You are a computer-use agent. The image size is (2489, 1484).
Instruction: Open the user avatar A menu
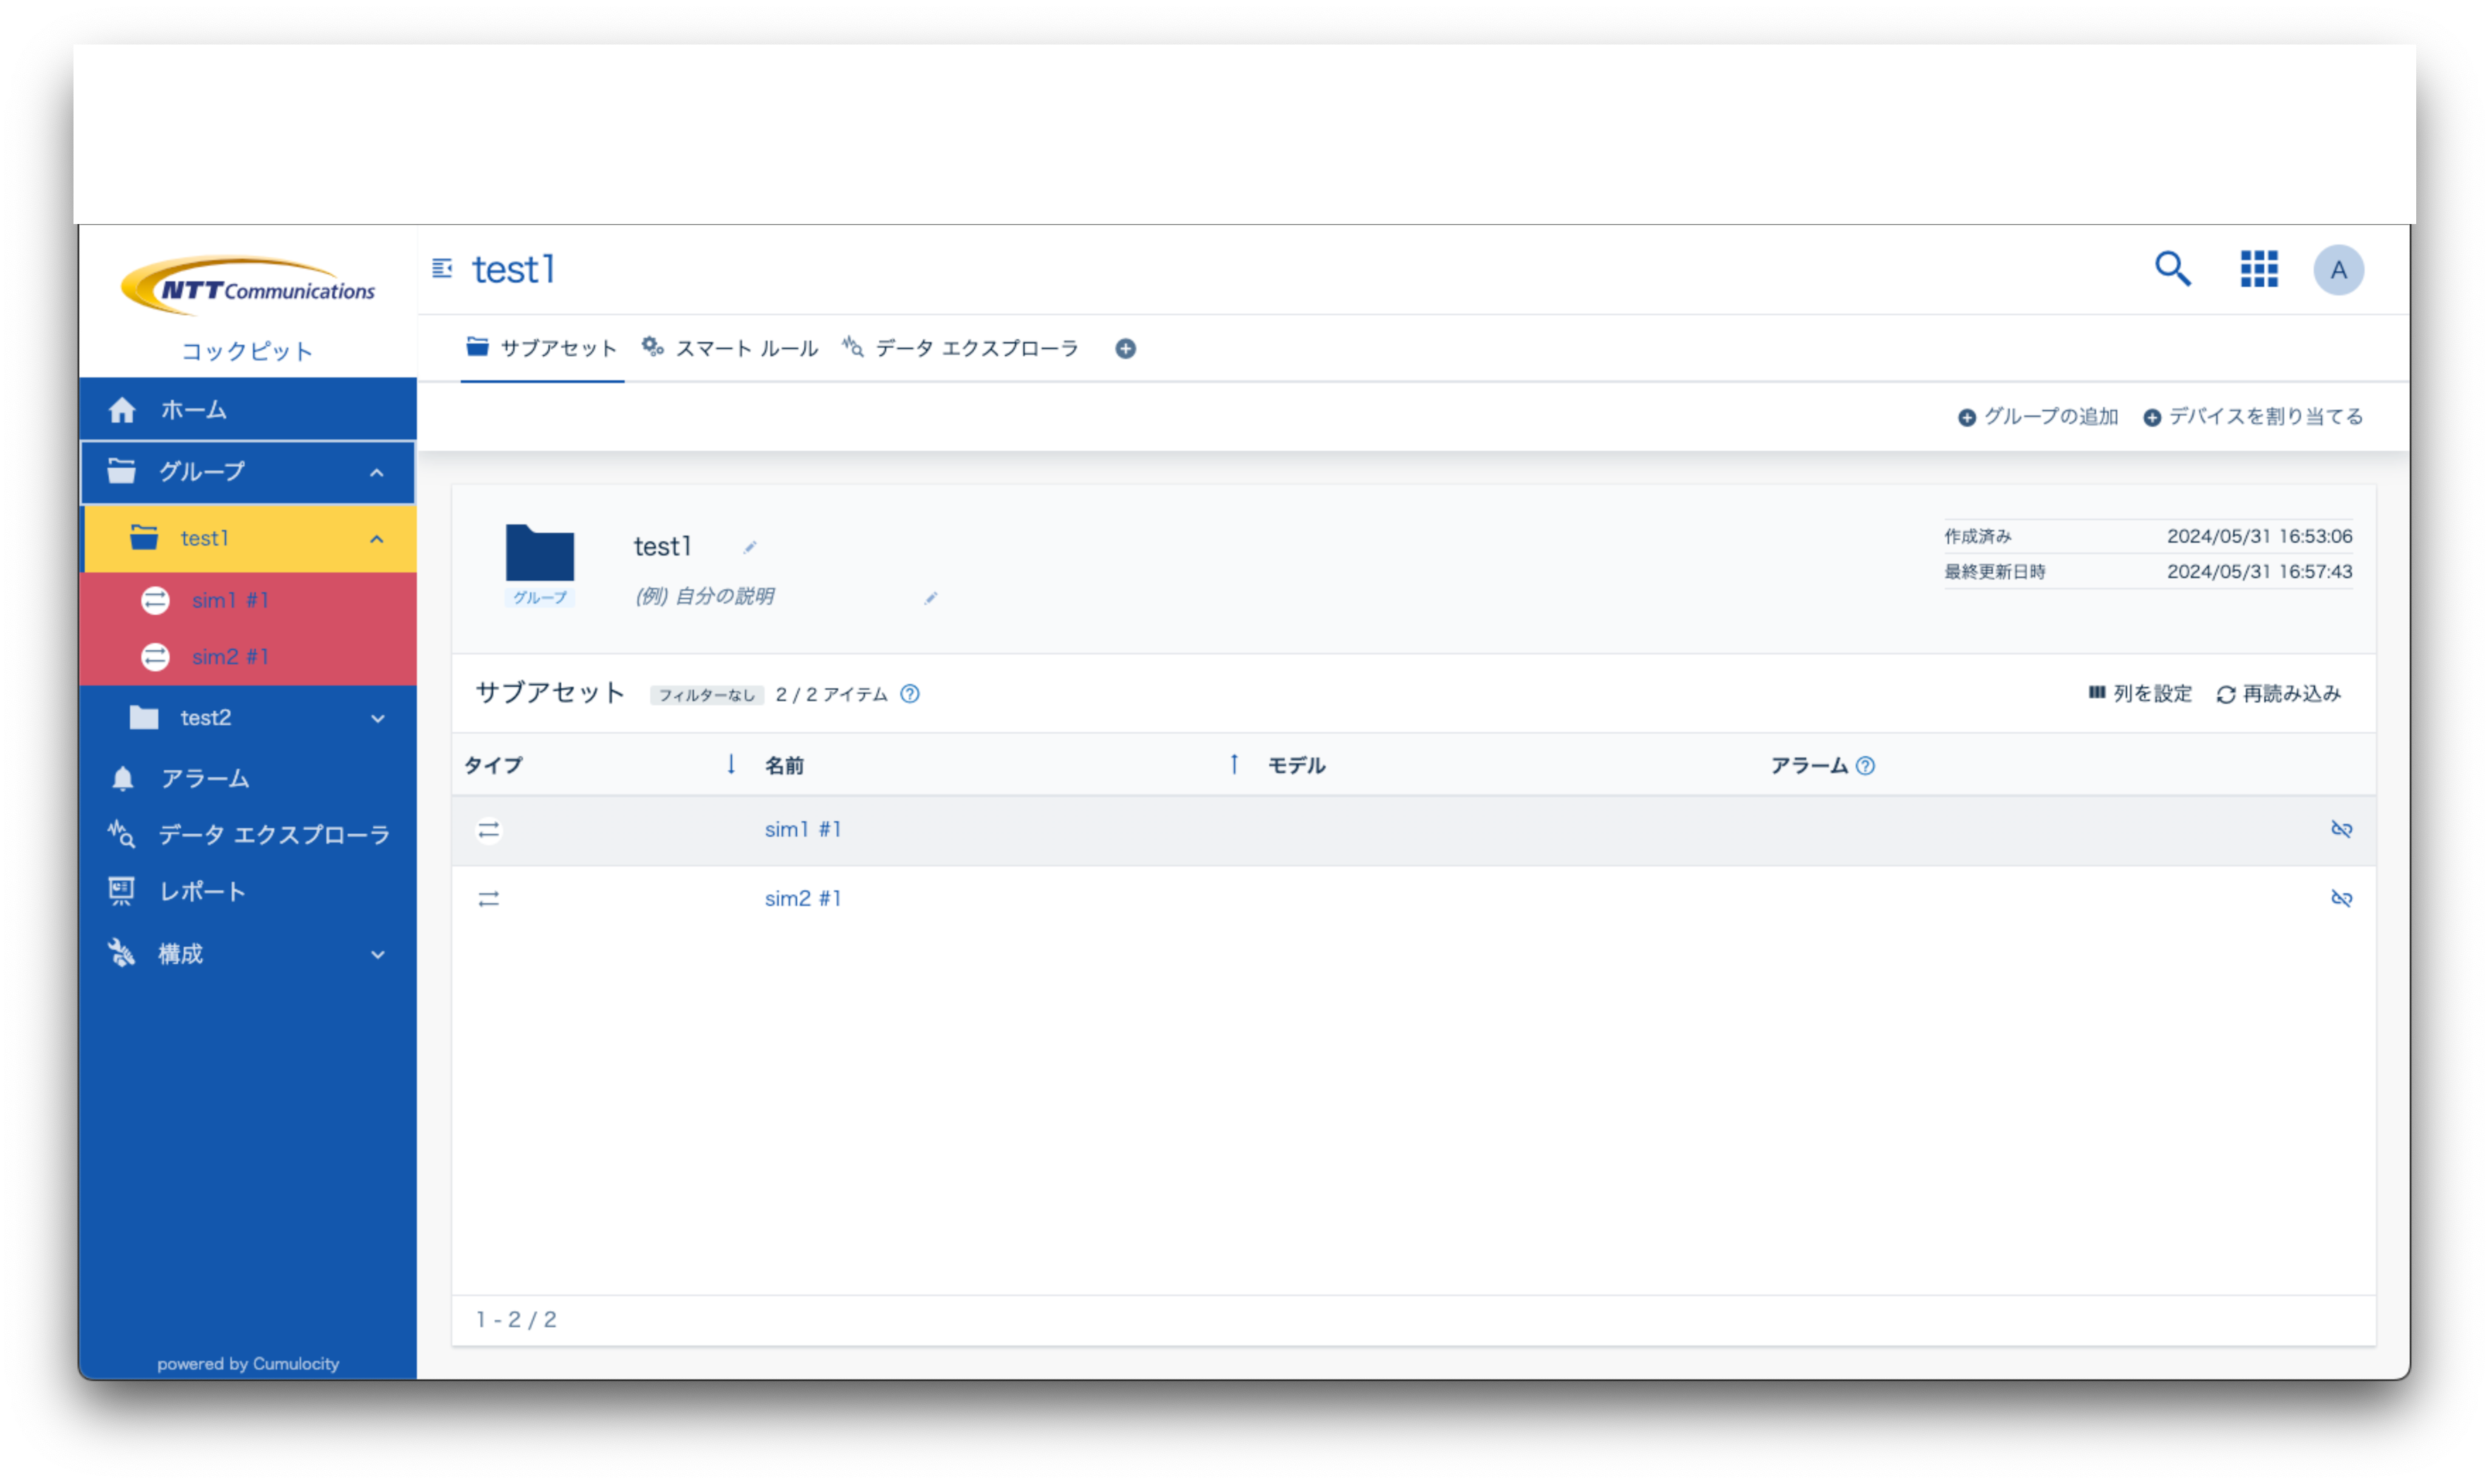[x=2338, y=270]
